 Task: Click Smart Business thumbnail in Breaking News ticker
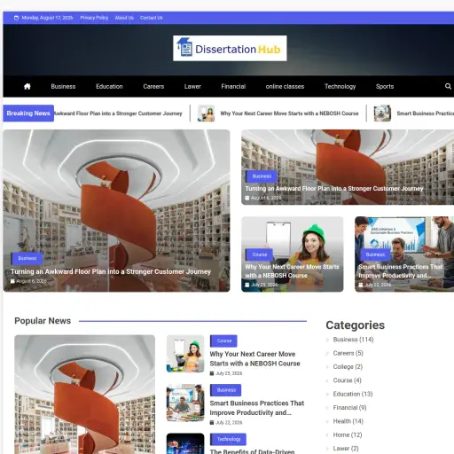382,113
